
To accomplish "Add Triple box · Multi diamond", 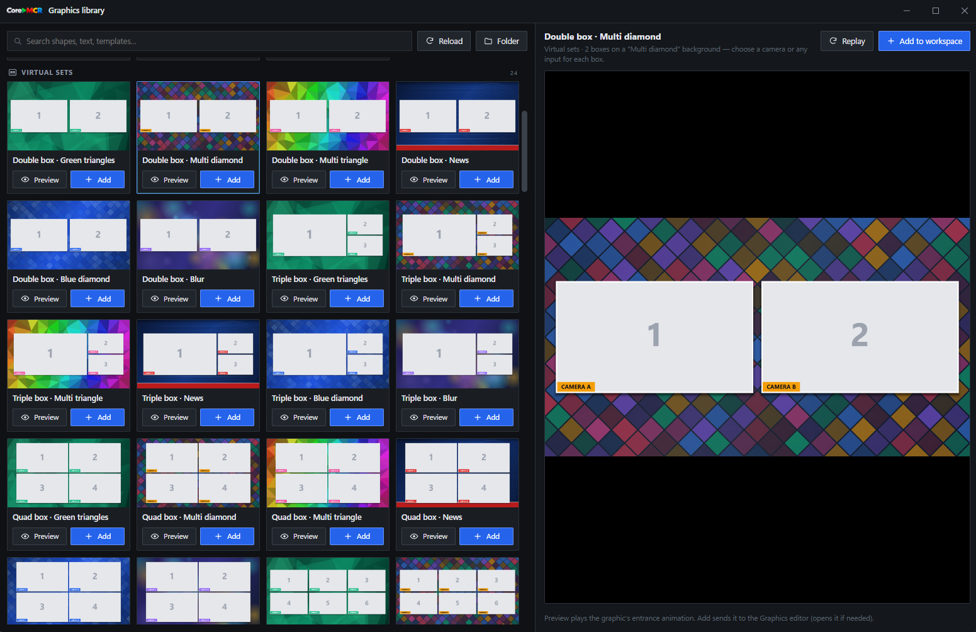I will [486, 298].
